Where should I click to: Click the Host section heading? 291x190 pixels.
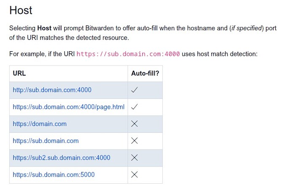21,10
